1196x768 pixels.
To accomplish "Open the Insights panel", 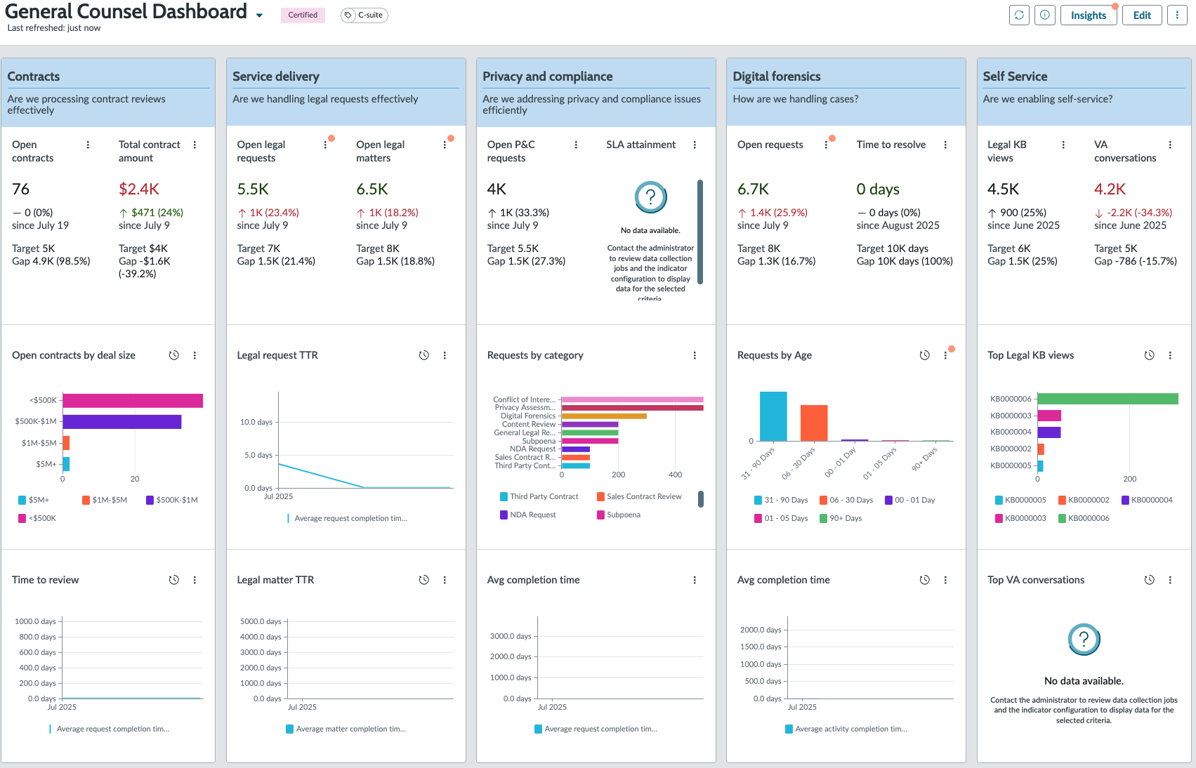I will point(1089,15).
